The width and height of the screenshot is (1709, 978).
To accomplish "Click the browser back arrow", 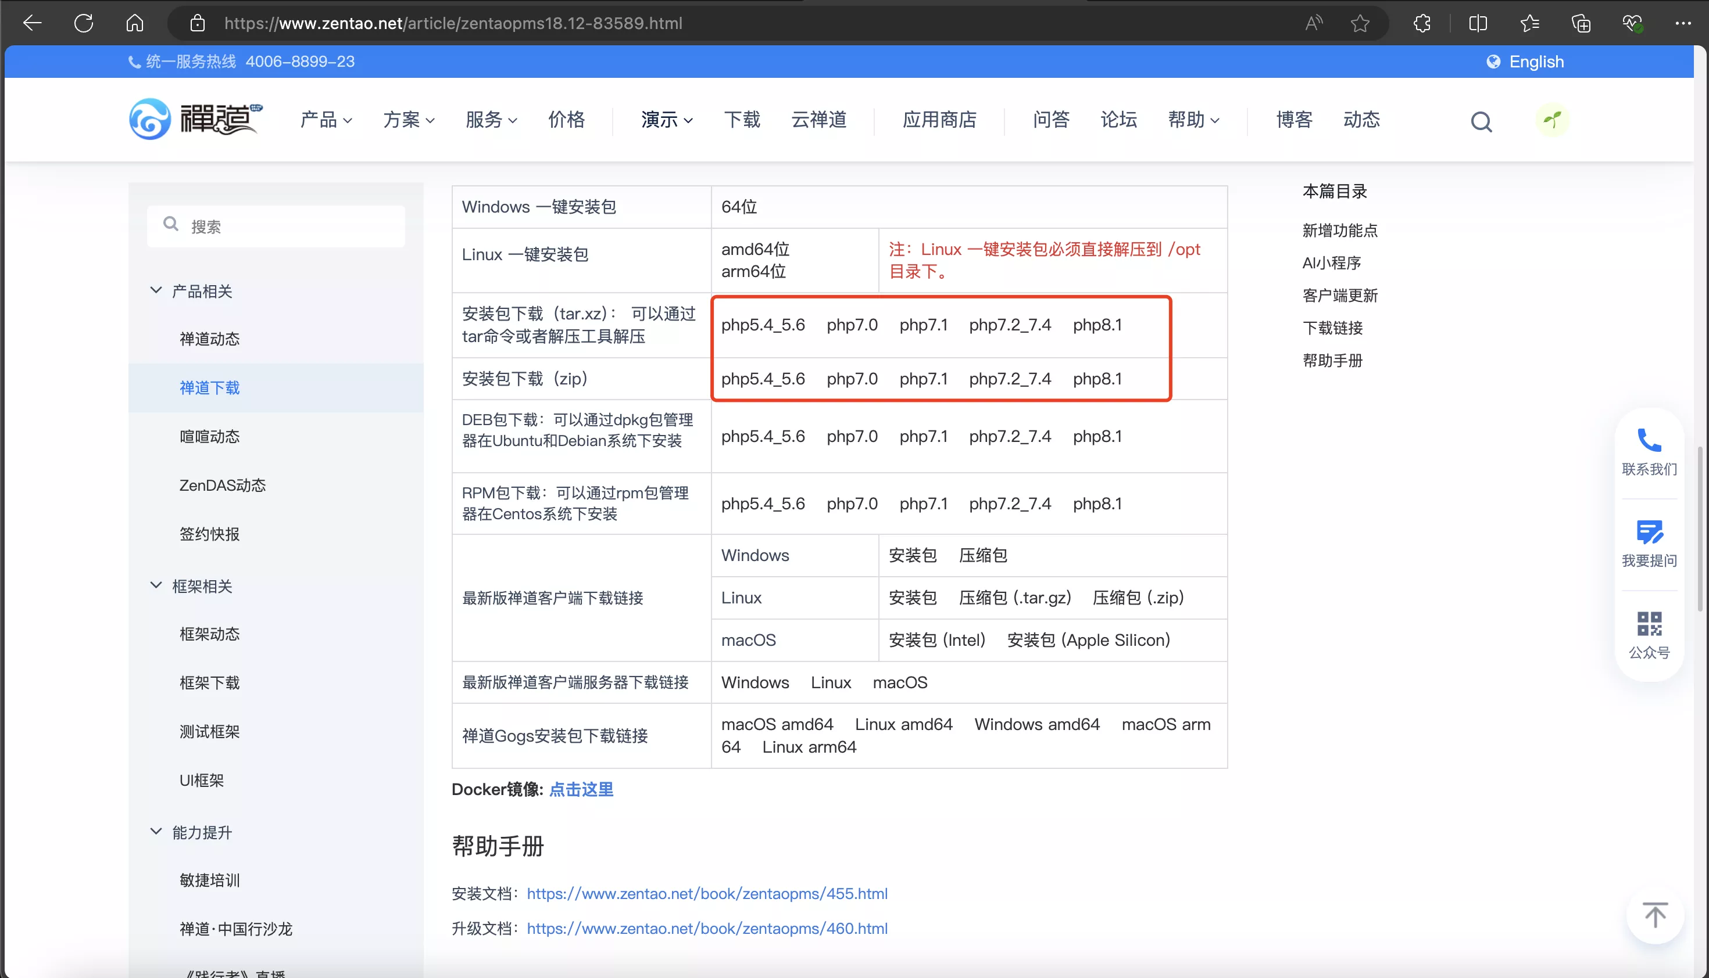I will [33, 23].
